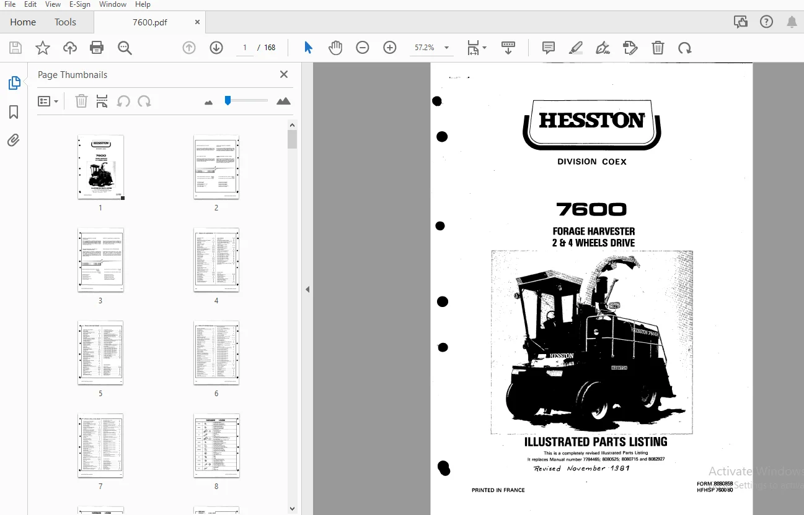Rotate the page with rotate icon
Viewport: 804px width, 515px height.
click(684, 48)
